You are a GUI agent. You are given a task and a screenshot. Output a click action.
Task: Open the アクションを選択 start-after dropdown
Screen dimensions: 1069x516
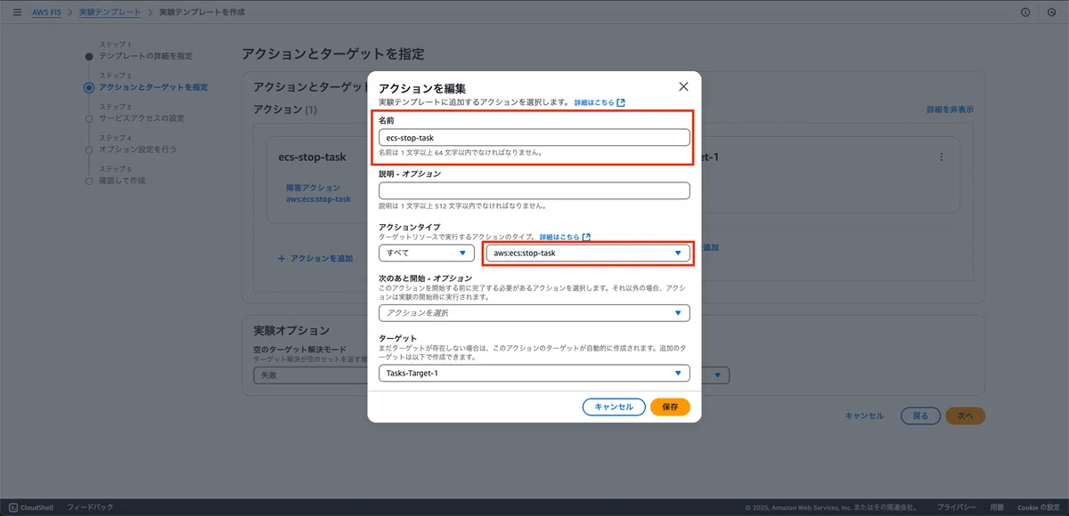534,313
